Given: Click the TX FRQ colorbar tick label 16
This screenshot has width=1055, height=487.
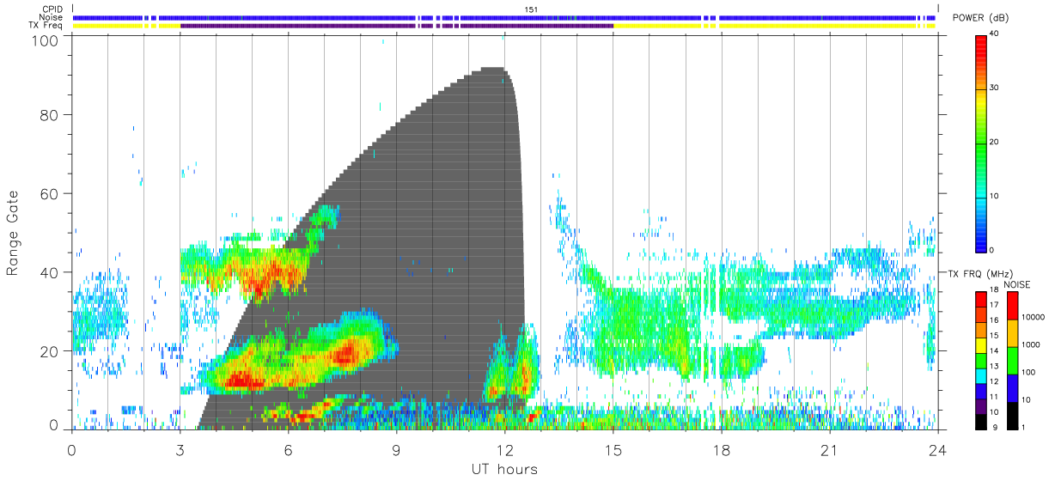Looking at the screenshot, I should pos(993,320).
